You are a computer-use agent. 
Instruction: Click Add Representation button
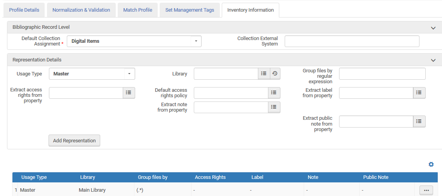point(75,141)
